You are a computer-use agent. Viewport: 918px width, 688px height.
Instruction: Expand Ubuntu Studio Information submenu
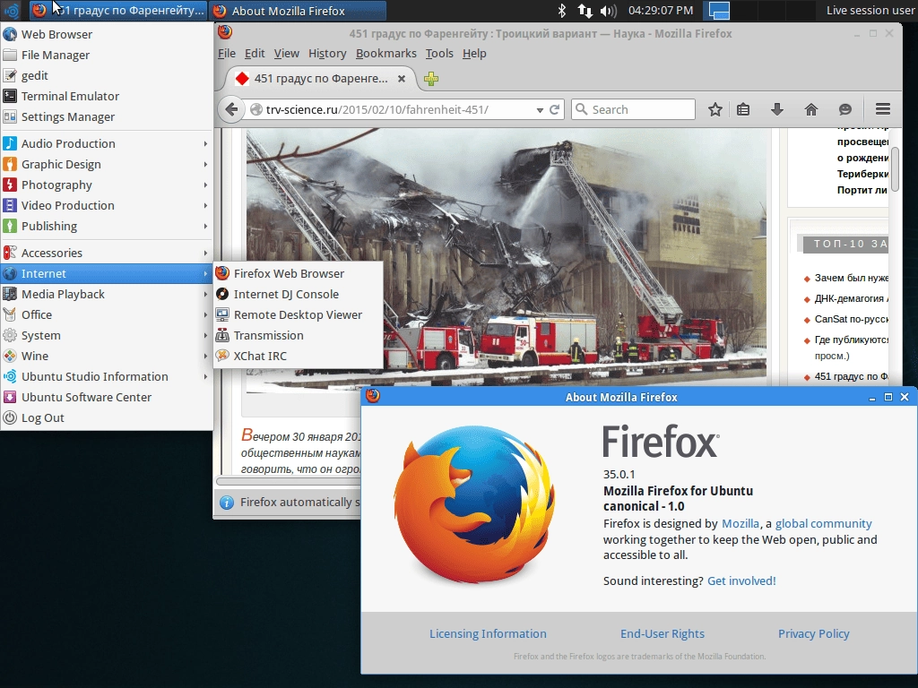[x=107, y=376]
